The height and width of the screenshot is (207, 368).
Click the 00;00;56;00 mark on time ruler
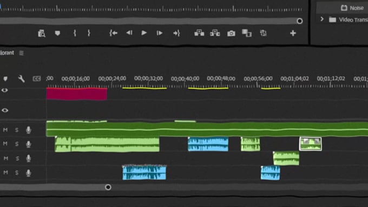[258, 78]
